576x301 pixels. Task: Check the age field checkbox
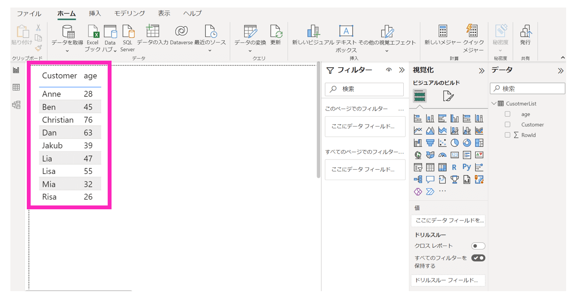507,114
